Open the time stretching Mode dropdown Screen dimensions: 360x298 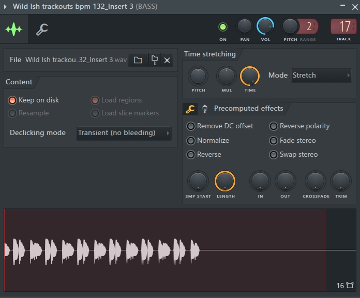coord(321,76)
